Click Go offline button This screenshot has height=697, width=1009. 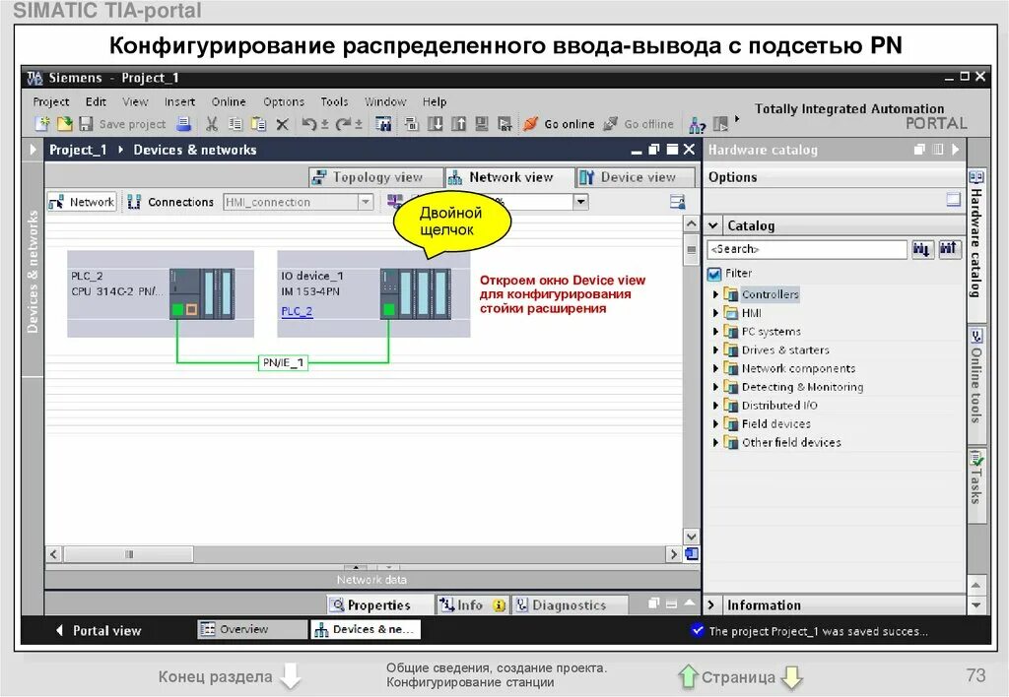click(639, 124)
